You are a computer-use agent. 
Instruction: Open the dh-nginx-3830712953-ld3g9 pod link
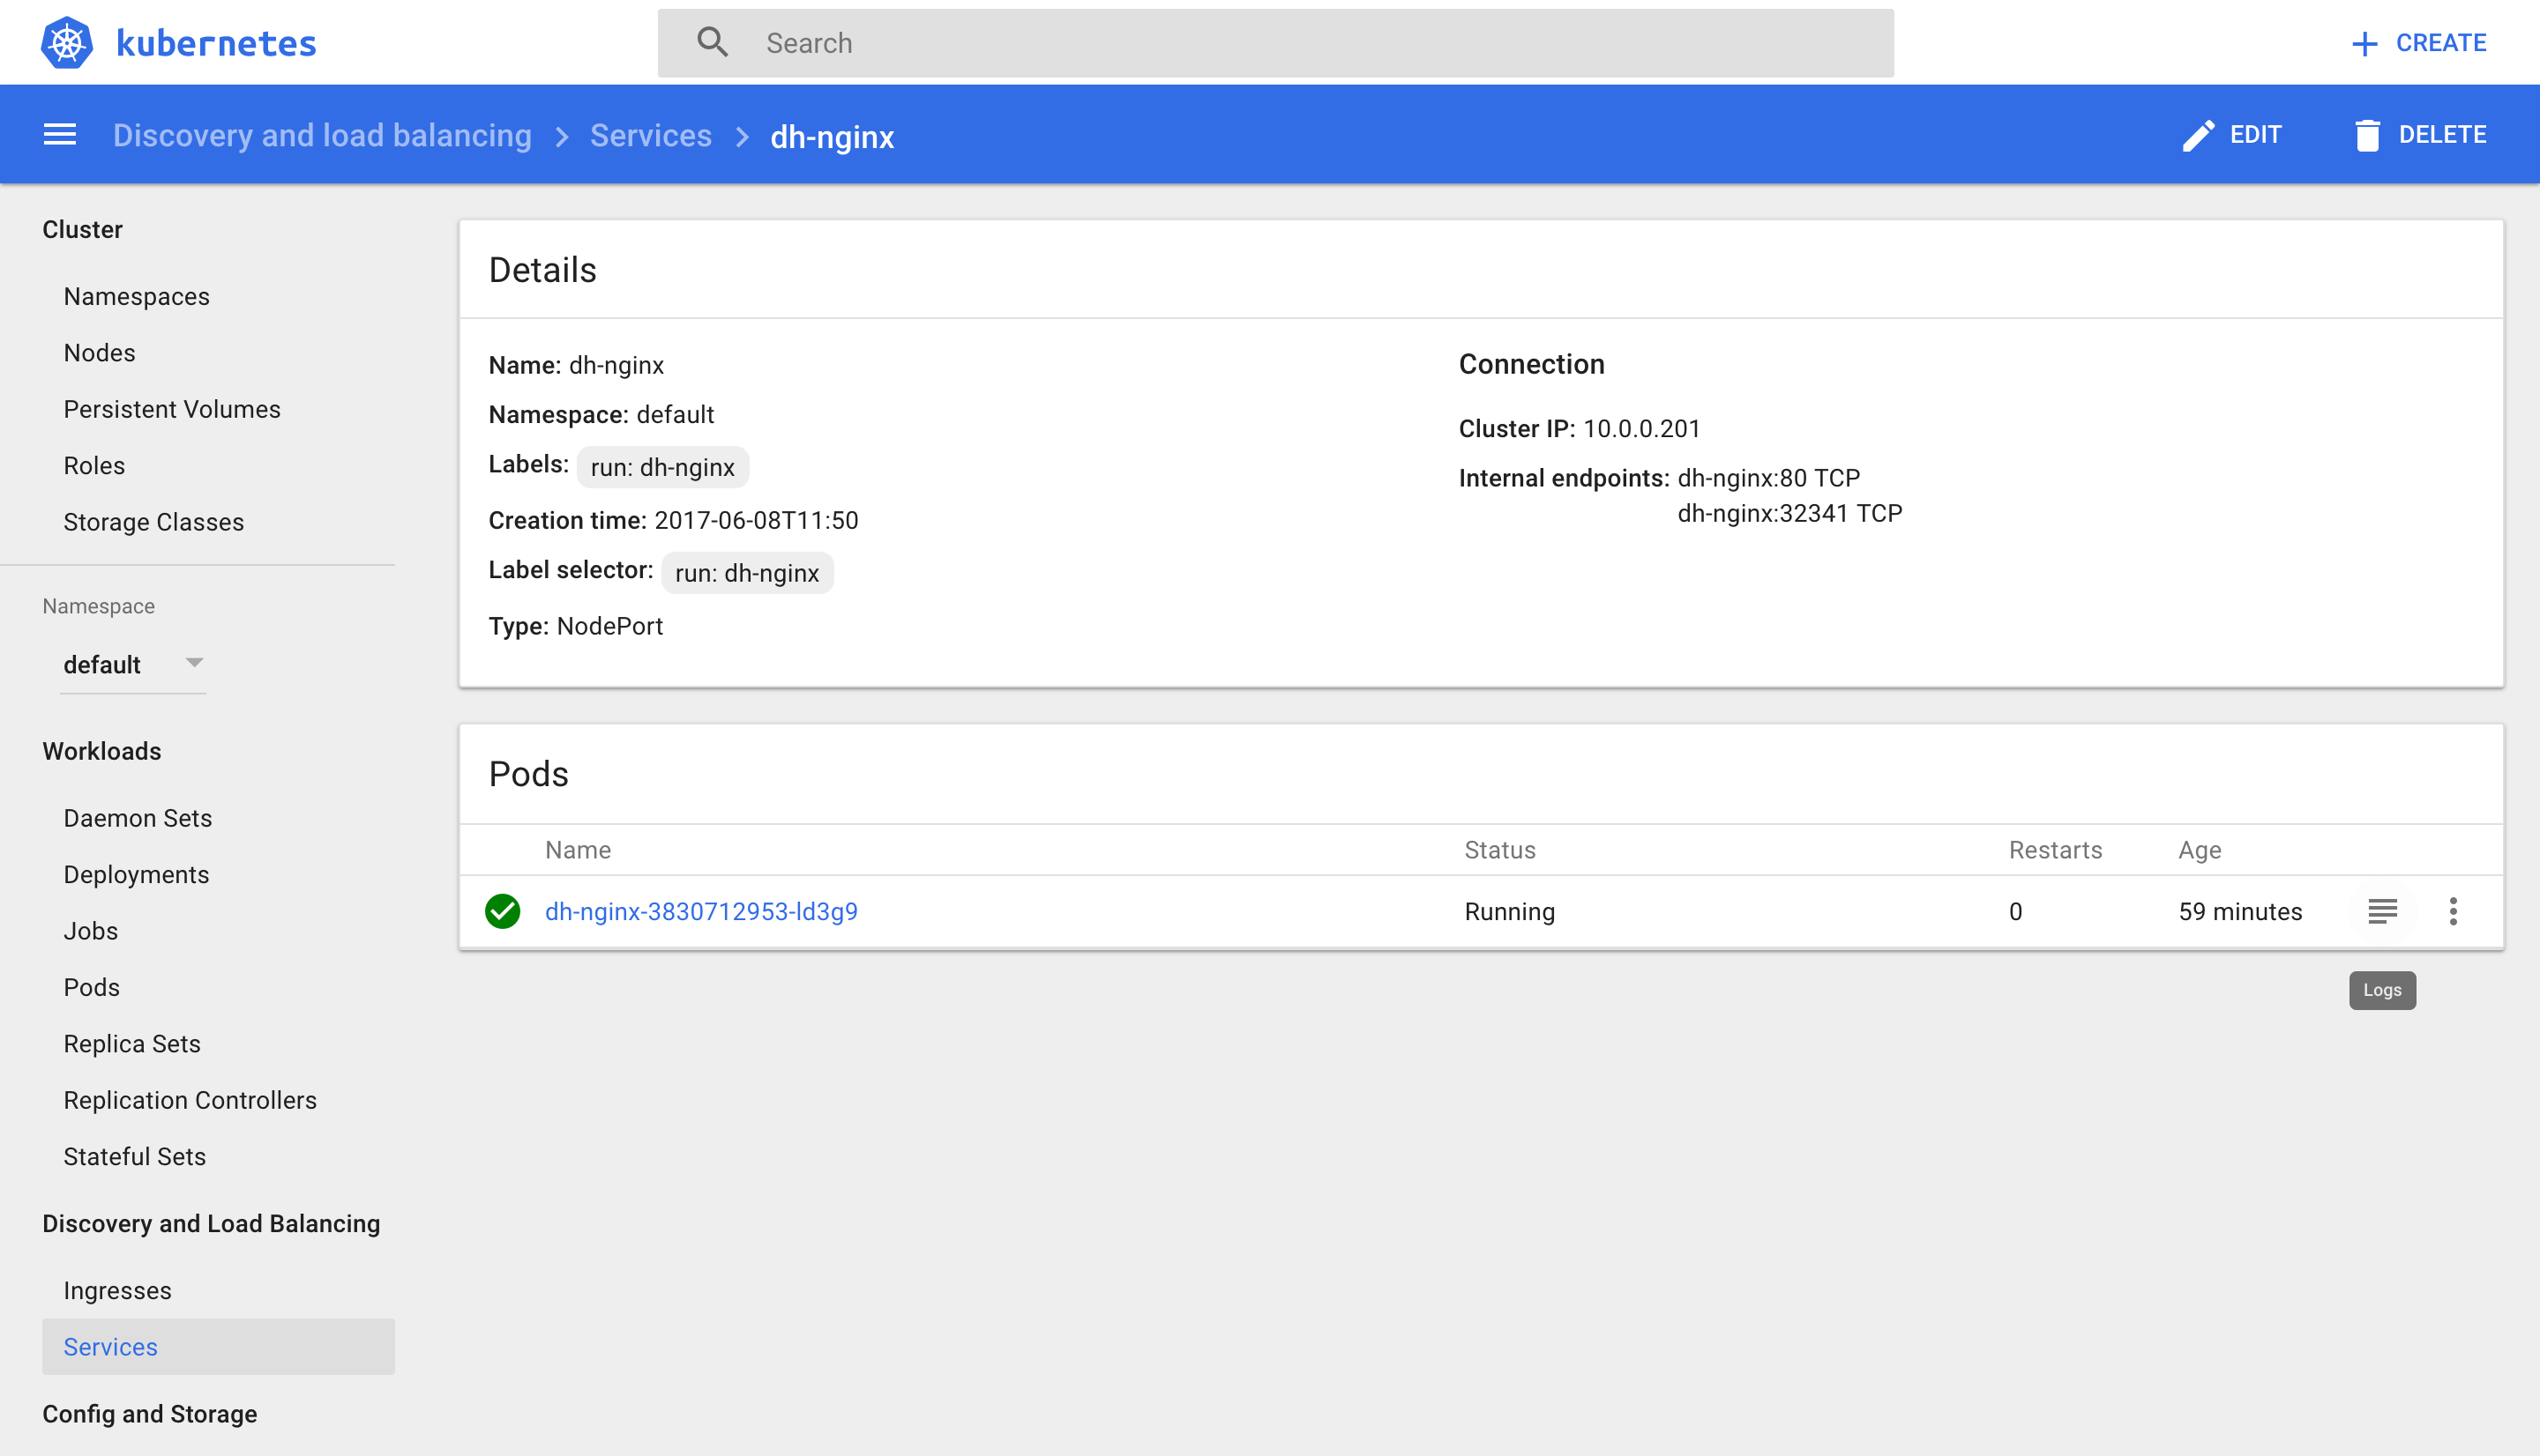point(701,911)
